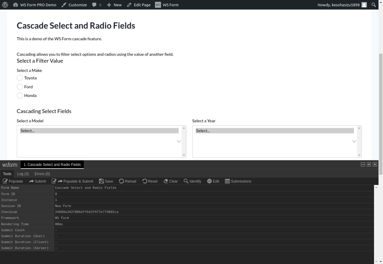This screenshot has width=383, height=264.
Task: Reload the form via debug toolbar
Action: tap(122, 181)
